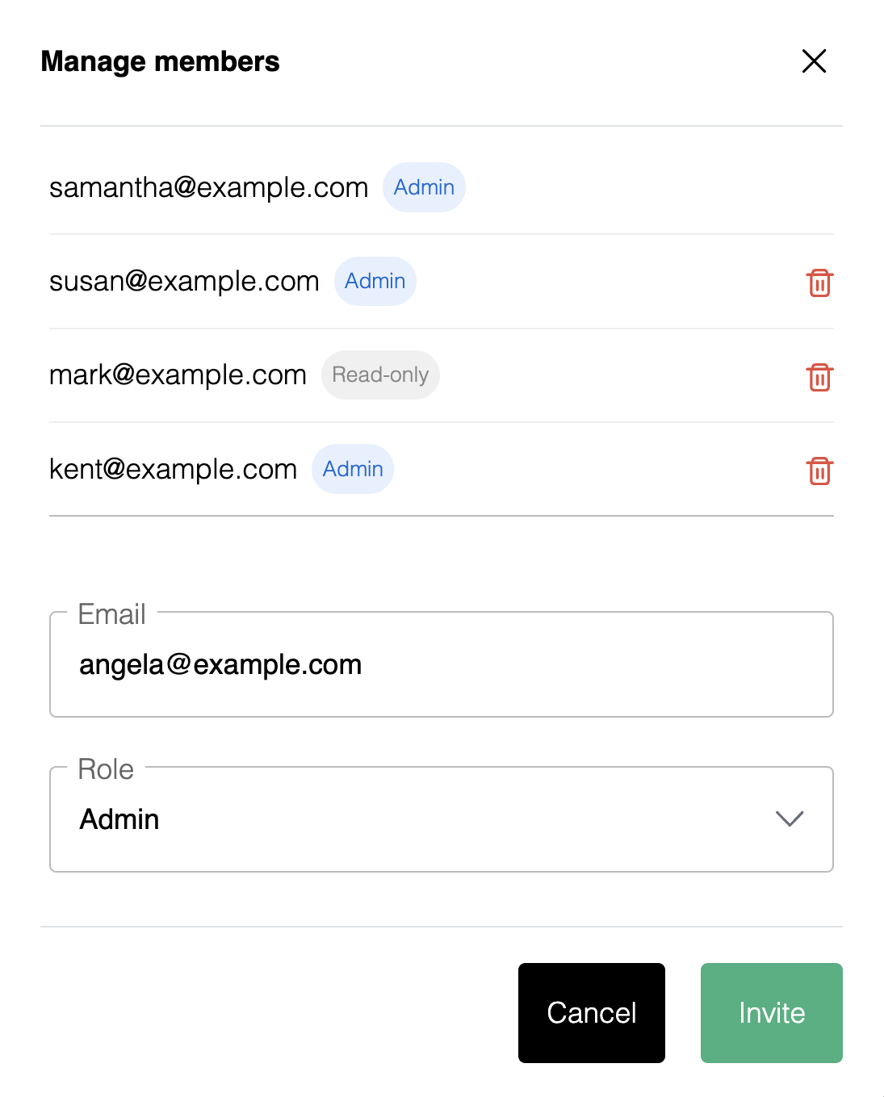Click the Read-only badge for mark
Screen dimensions: 884x1097
(380, 375)
